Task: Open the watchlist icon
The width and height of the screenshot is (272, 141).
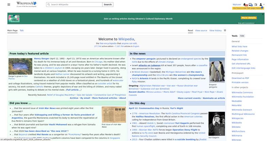Action: point(256,4)
